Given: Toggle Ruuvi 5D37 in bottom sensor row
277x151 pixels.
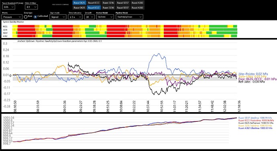Looking at the screenshot, I should click(123, 8).
